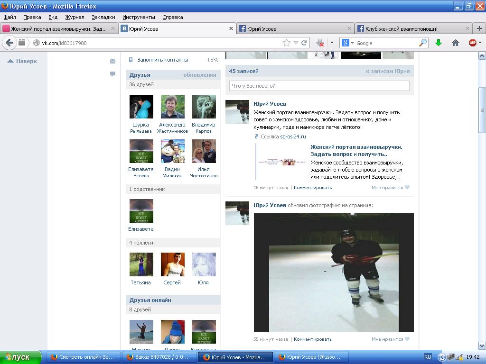Image resolution: width=486 pixels, height=364 pixels.
Task: Open the friends обновления link
Action: tap(200, 75)
